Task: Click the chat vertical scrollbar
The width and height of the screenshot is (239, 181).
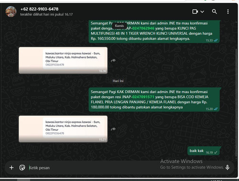Action: tap(236, 102)
